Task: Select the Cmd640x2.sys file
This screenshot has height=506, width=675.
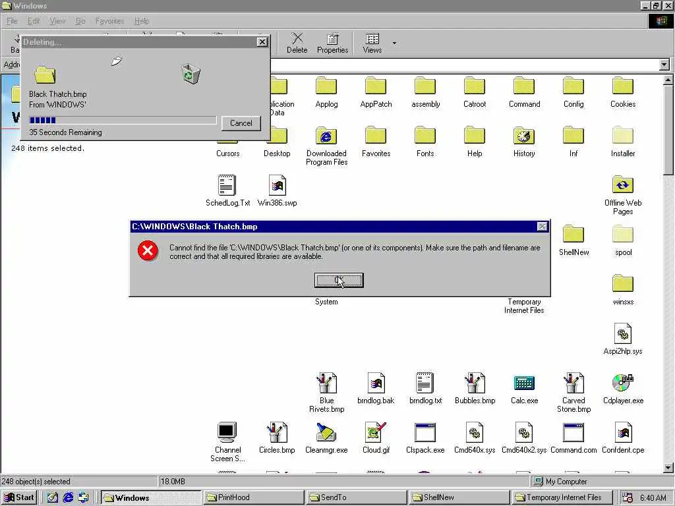Action: (x=524, y=438)
